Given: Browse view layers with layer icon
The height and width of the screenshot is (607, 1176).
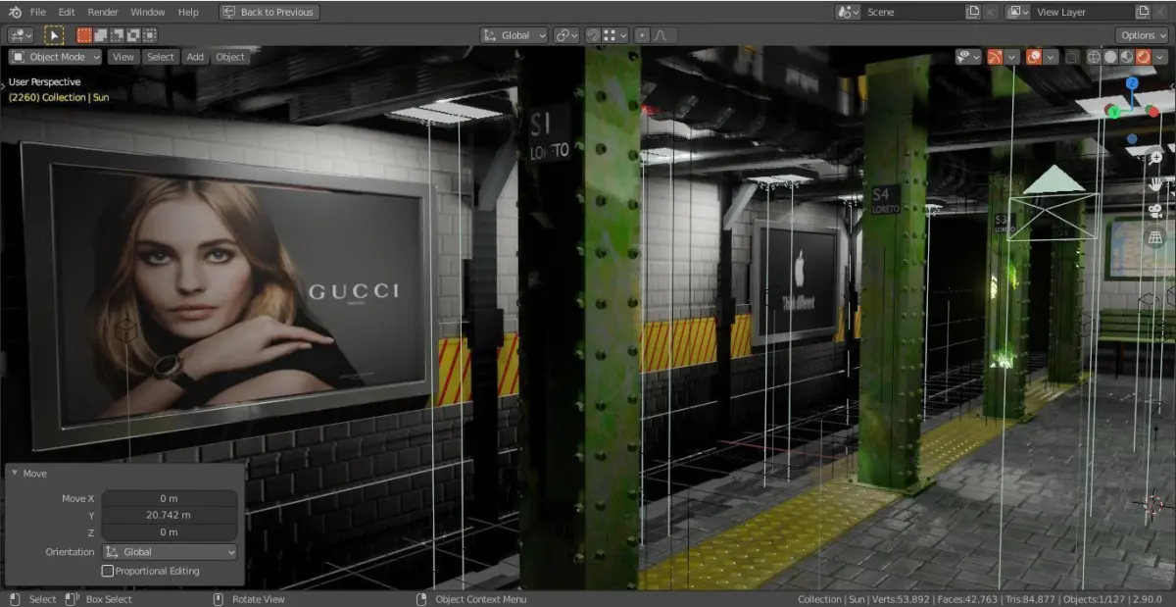Looking at the screenshot, I should pos(1018,12).
